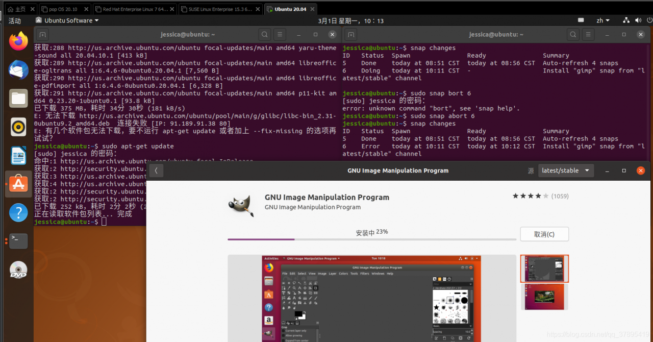Click the Ubuntu Software dock icon
Image resolution: width=653 pixels, height=342 pixels.
18,184
